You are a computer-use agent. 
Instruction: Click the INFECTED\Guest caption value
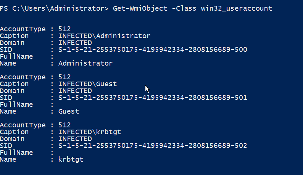(87, 84)
